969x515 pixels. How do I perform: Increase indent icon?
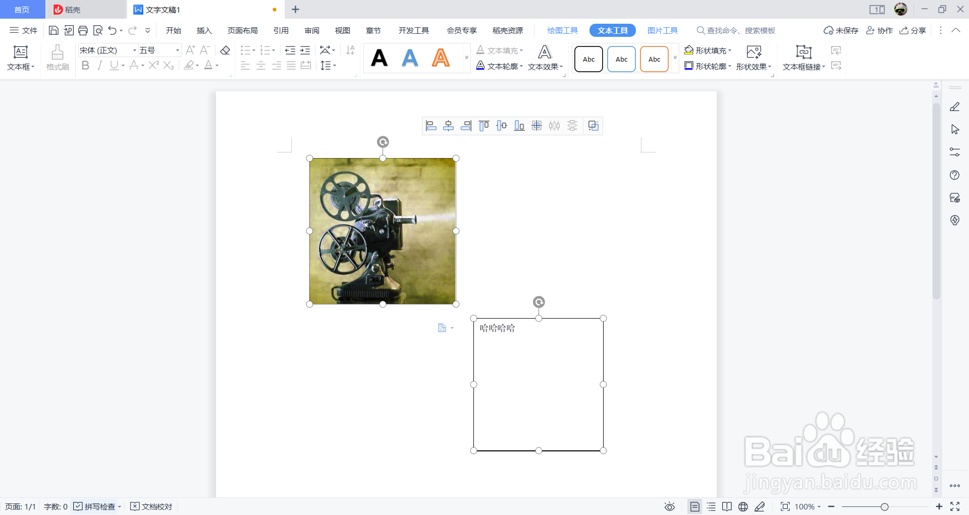(x=305, y=50)
